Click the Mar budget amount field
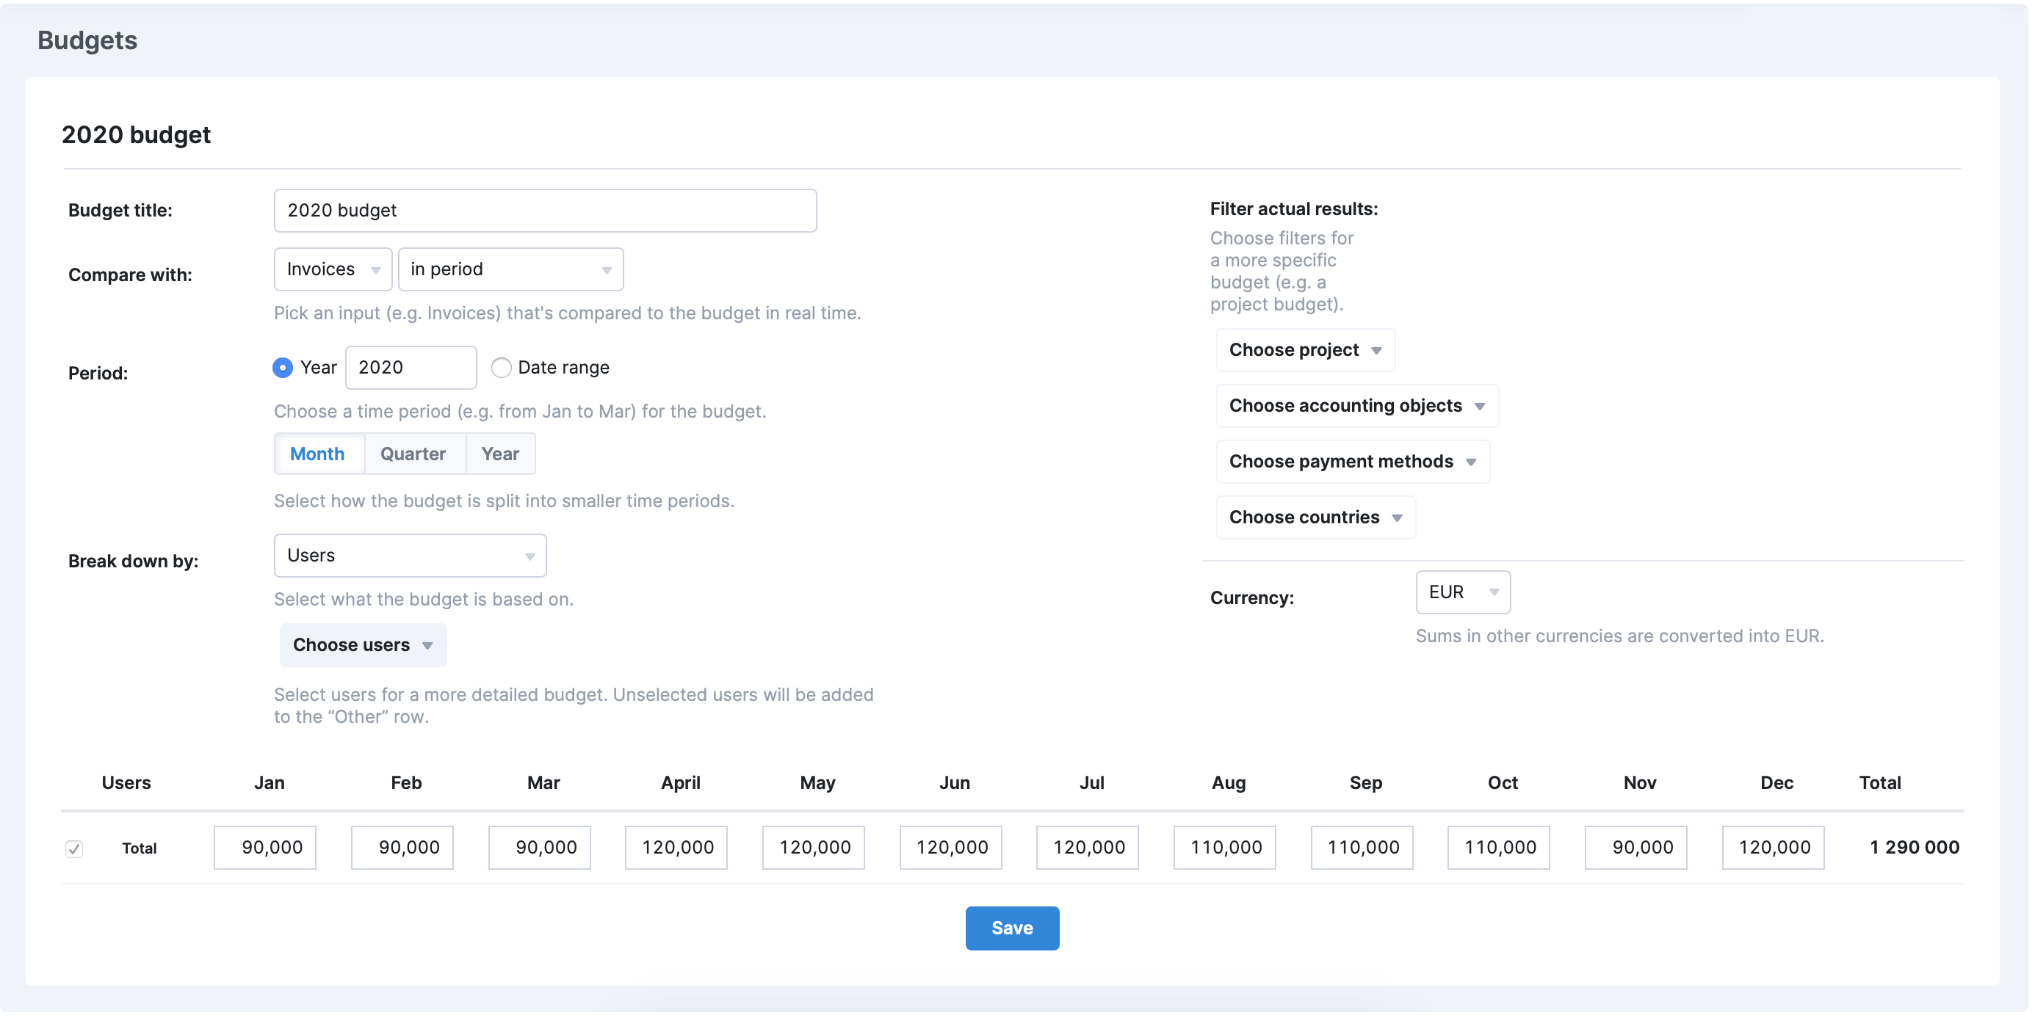This screenshot has width=2035, height=1018. [x=540, y=848]
